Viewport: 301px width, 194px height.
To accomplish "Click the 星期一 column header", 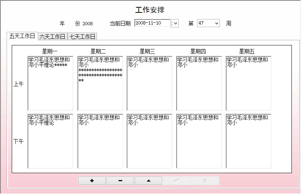I will 50,51.
